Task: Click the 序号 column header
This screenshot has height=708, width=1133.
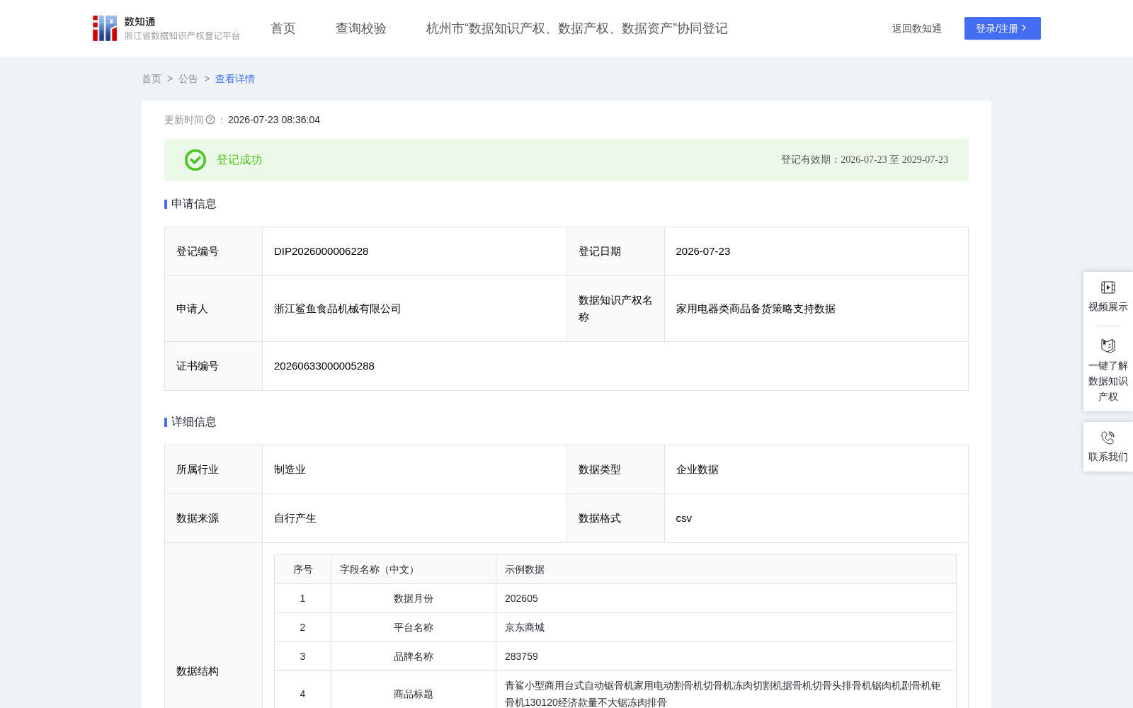Action: (303, 569)
